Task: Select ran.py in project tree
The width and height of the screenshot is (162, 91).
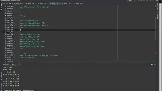Action: click(x=8, y=57)
